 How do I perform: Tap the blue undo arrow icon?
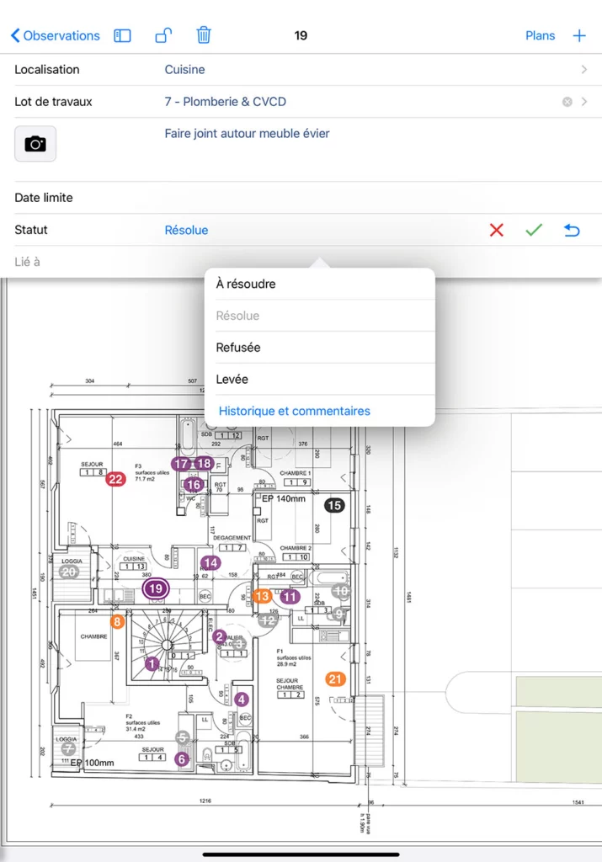(573, 230)
